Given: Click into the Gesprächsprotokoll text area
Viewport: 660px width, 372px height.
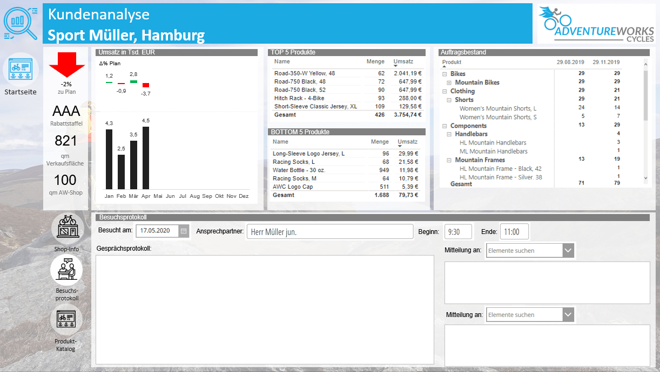Looking at the screenshot, I should [x=265, y=309].
